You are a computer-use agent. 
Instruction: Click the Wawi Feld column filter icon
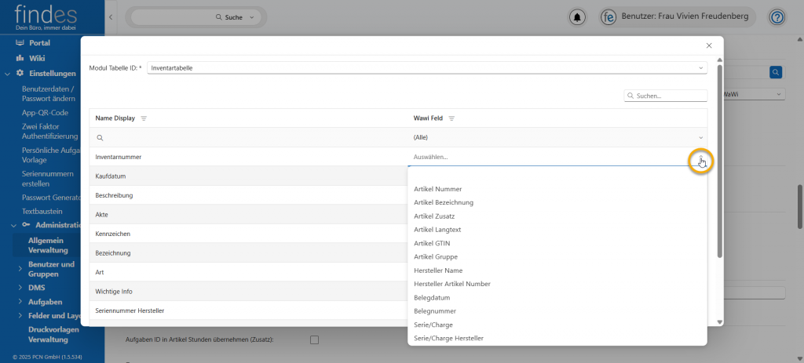[452, 118]
